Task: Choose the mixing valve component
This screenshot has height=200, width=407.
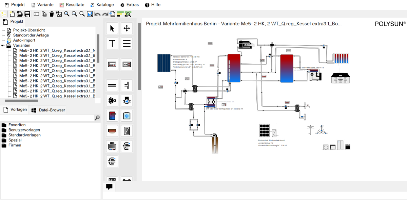Action: 112,100
